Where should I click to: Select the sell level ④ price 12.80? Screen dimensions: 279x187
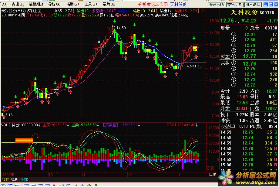click(x=250, y=40)
